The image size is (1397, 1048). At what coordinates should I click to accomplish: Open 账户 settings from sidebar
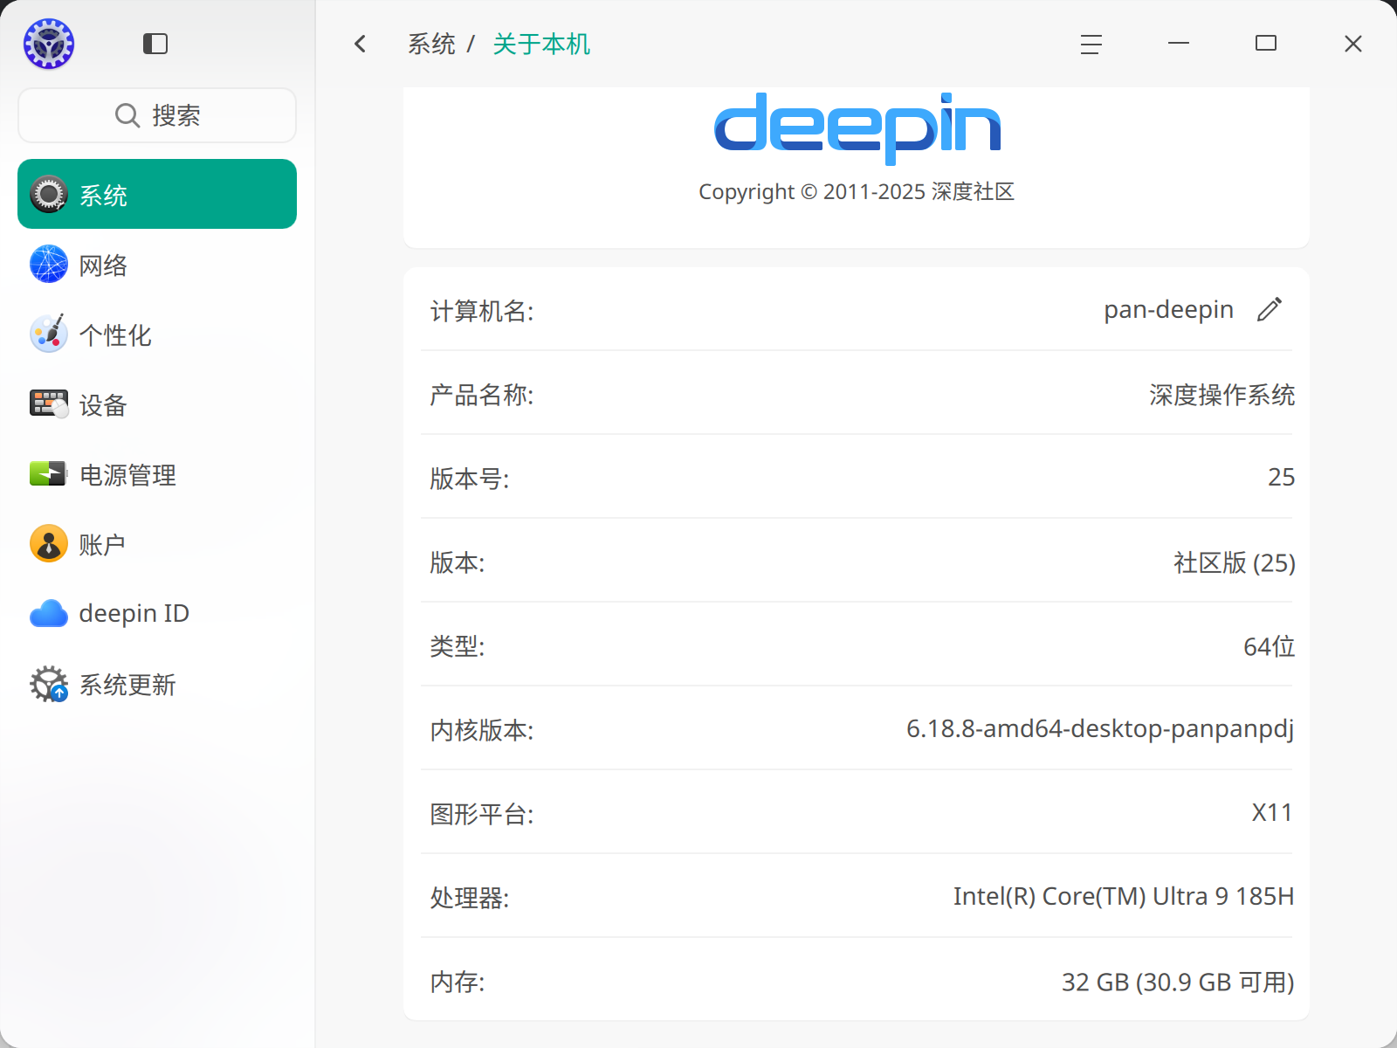tap(157, 543)
